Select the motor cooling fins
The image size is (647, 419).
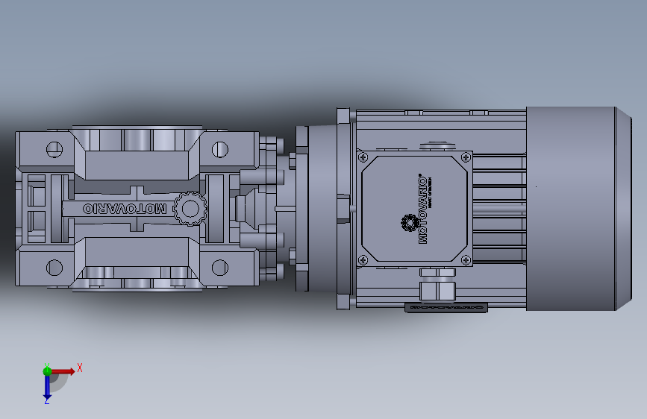coord(499,209)
